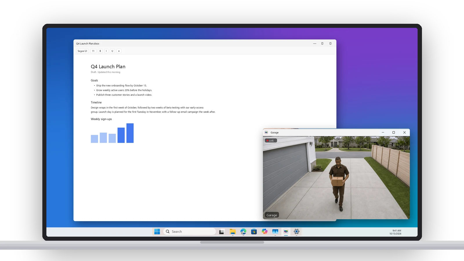The width and height of the screenshot is (464, 261).
Task: Launch File Explorer from the taskbar
Action: tap(233, 231)
